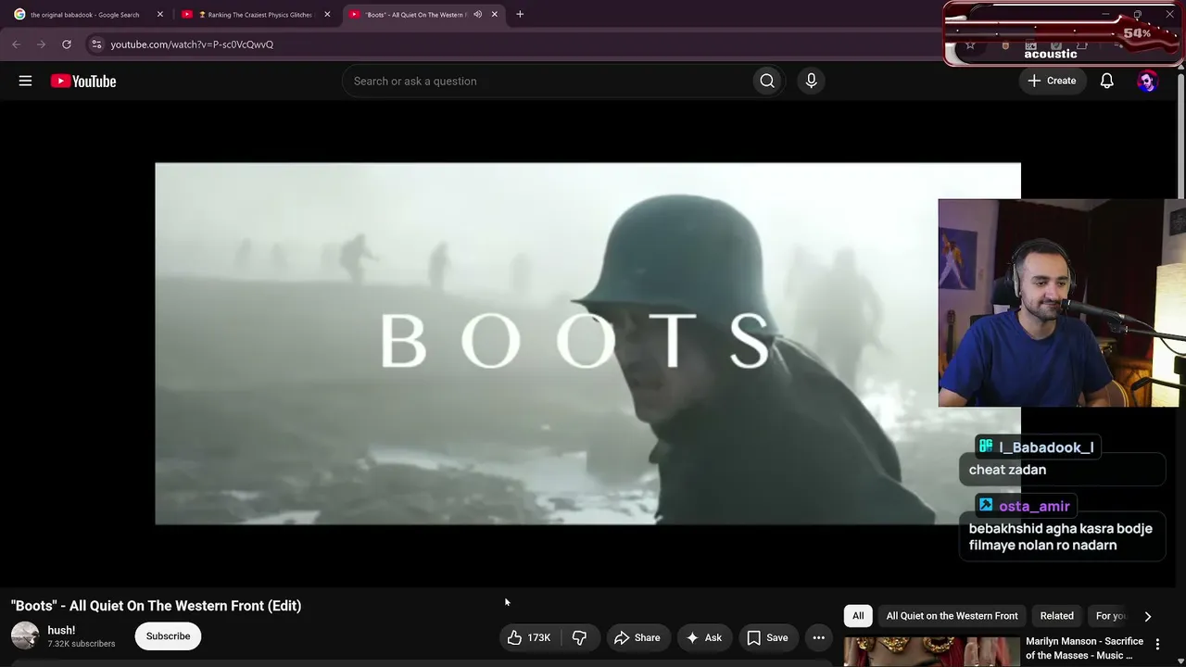Open the Ask button
The height and width of the screenshot is (667, 1186).
point(703,637)
